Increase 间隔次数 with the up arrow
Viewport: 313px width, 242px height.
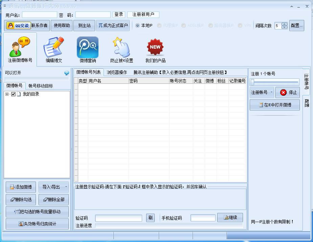(285, 24)
